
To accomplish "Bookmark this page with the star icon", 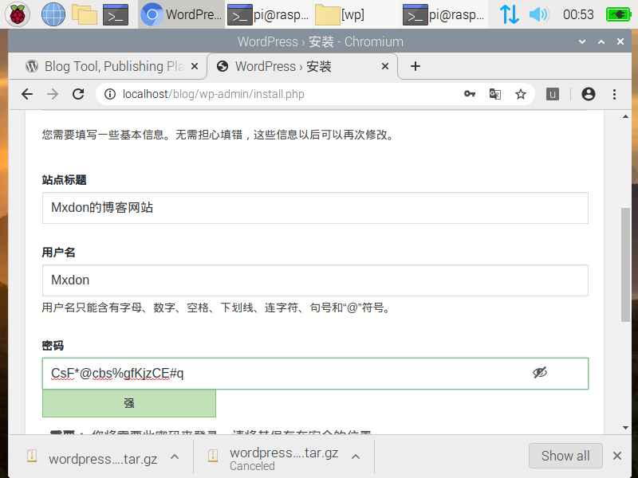I will point(521,94).
